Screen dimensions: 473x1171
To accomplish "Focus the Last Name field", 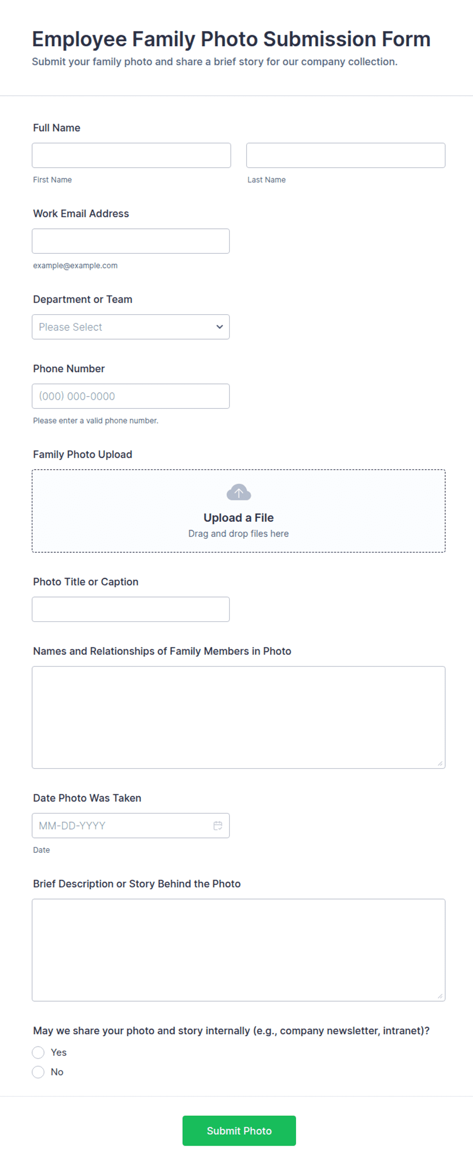I will click(346, 155).
